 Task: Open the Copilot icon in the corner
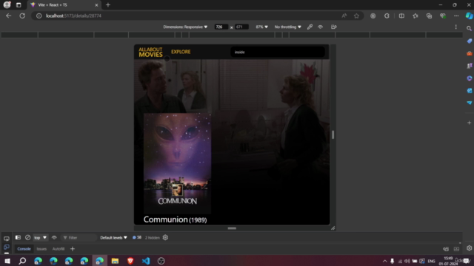point(469,16)
